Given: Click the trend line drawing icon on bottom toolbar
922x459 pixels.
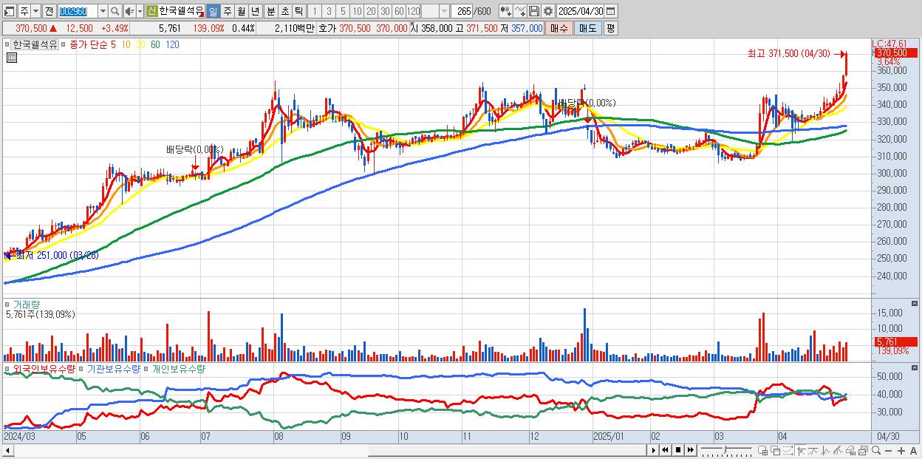Looking at the screenshot, I should click(814, 450).
